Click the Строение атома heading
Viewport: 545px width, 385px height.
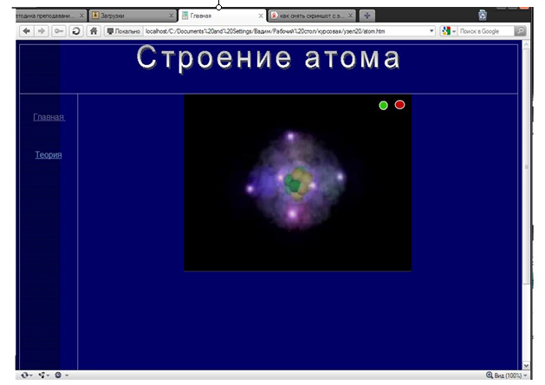click(269, 58)
